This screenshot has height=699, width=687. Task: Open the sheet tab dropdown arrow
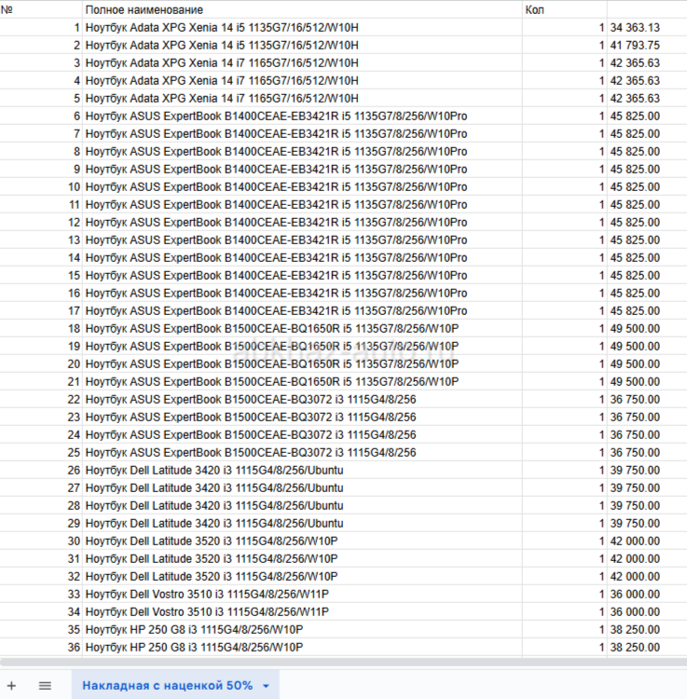266,686
